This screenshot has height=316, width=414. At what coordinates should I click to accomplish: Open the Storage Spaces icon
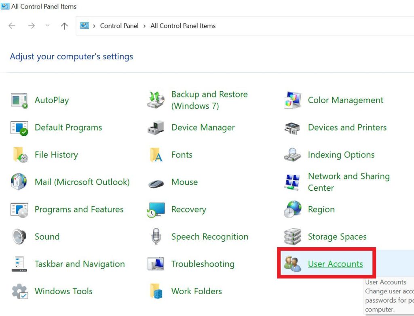click(292, 237)
